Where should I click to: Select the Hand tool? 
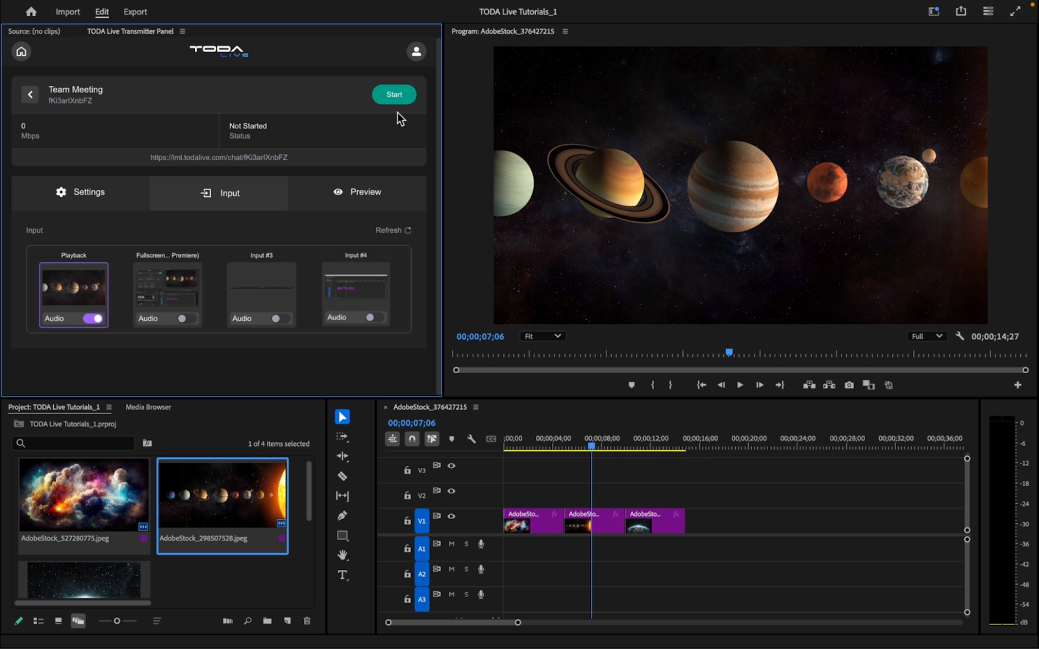342,555
